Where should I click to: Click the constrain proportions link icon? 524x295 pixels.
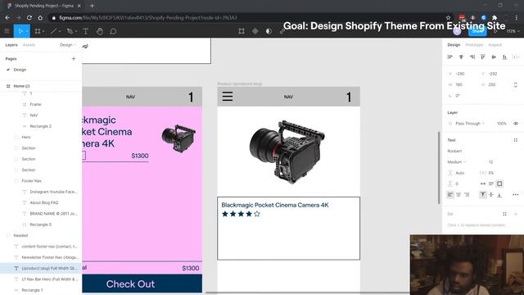pos(516,84)
